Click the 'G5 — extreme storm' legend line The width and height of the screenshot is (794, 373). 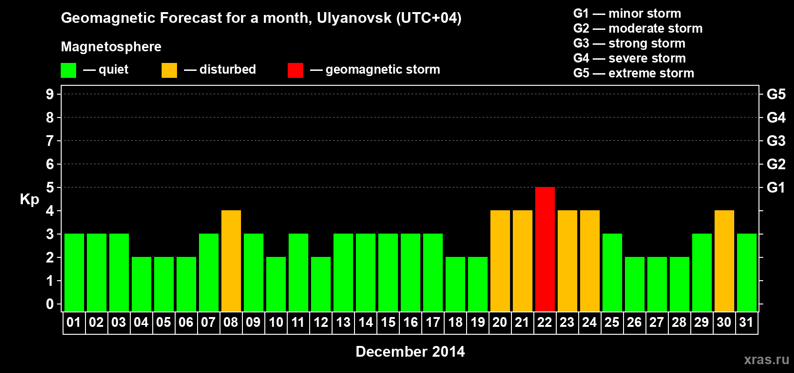click(634, 73)
